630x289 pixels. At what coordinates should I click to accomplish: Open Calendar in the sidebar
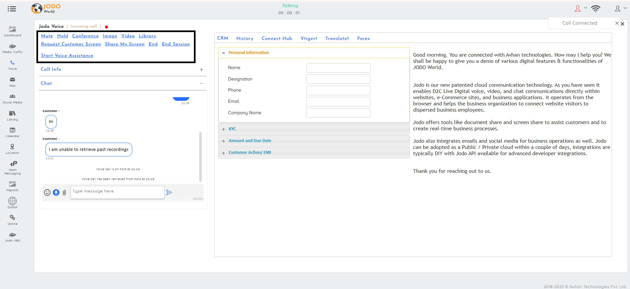12,132
